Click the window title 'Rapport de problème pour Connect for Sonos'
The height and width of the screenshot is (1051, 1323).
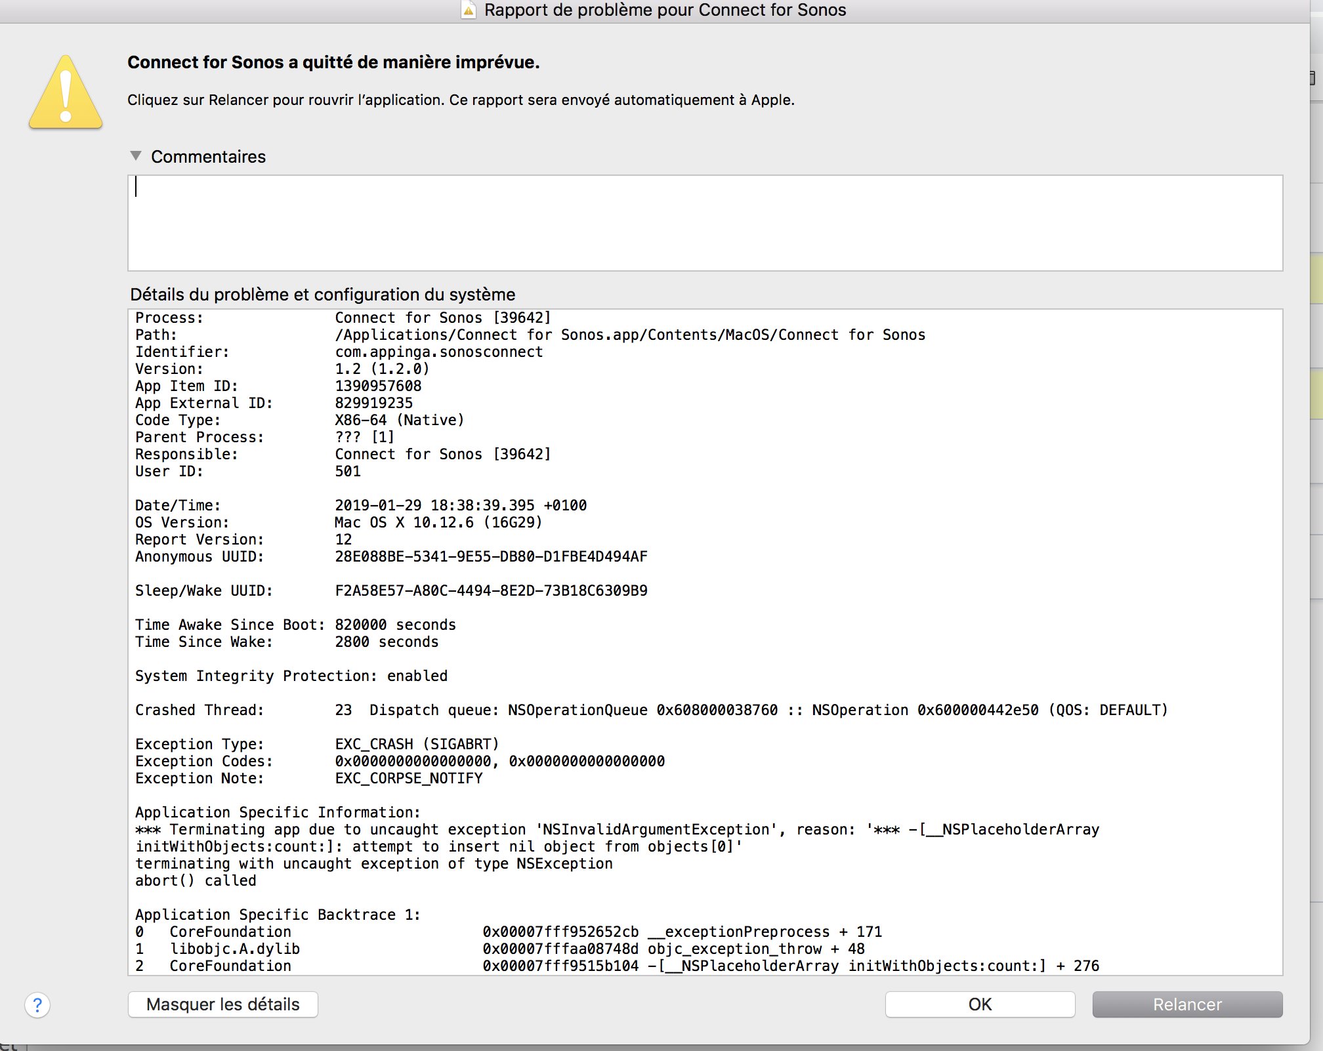pos(665,10)
